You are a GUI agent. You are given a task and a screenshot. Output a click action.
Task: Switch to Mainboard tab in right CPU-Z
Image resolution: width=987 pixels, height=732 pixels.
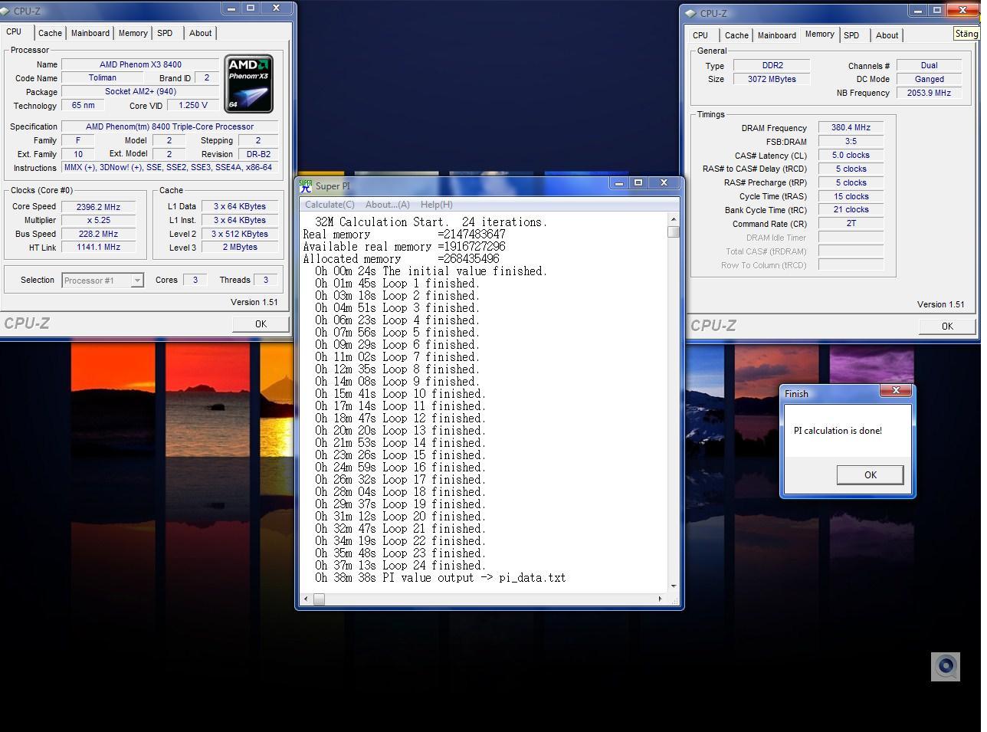point(777,35)
